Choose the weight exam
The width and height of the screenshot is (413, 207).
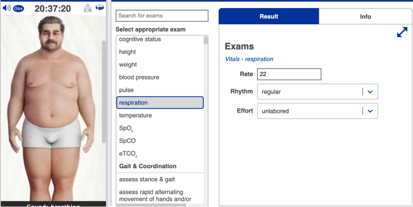(128, 65)
